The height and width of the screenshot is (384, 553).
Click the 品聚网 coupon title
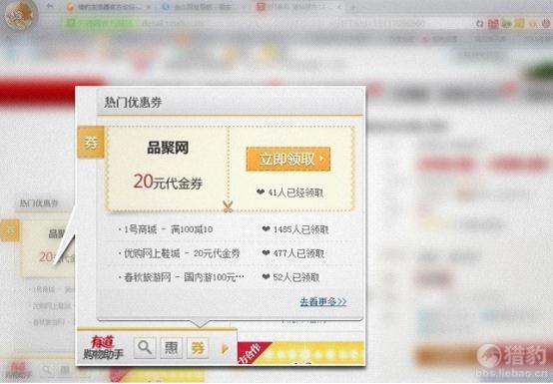(168, 148)
